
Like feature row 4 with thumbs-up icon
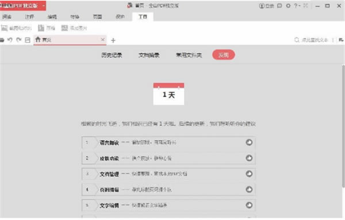(x=249, y=190)
